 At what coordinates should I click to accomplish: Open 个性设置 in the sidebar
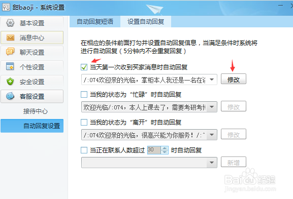(32, 67)
